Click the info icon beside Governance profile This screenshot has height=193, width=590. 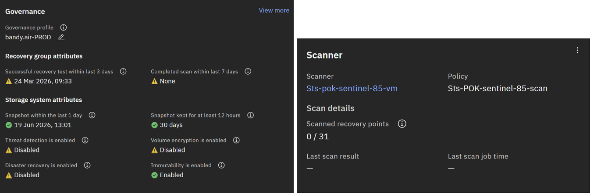click(x=63, y=28)
